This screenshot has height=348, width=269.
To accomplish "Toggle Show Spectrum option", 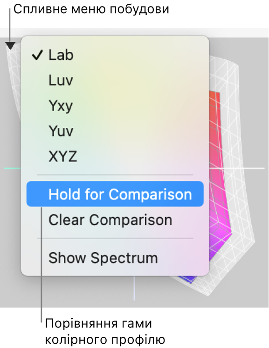I will 115,258.
